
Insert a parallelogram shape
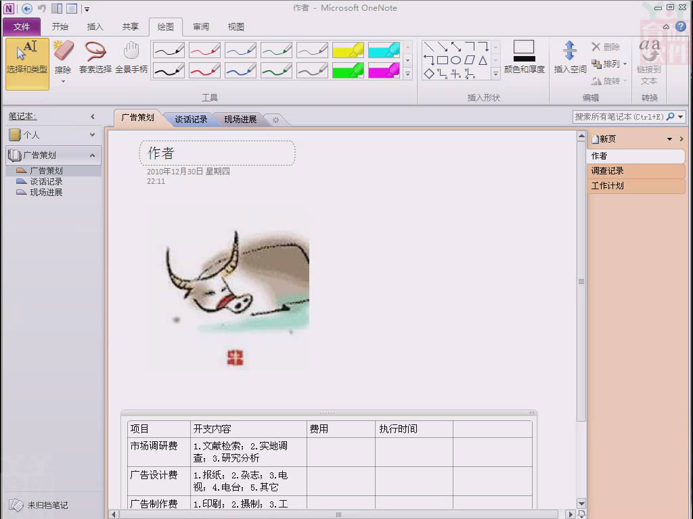pyautogui.click(x=470, y=60)
